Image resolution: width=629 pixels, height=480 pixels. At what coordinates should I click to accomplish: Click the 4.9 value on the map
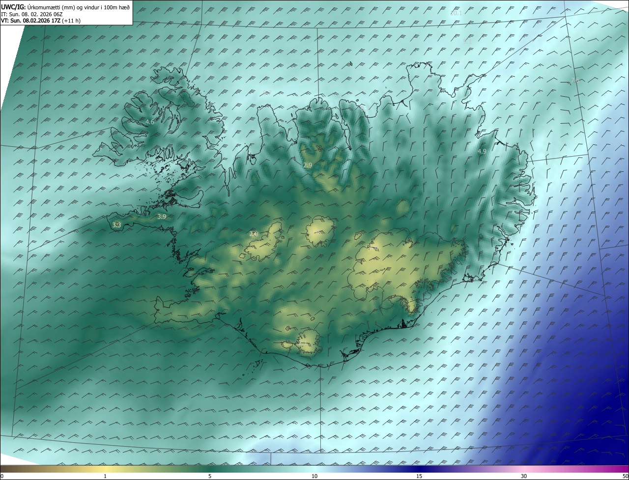[x=482, y=152]
